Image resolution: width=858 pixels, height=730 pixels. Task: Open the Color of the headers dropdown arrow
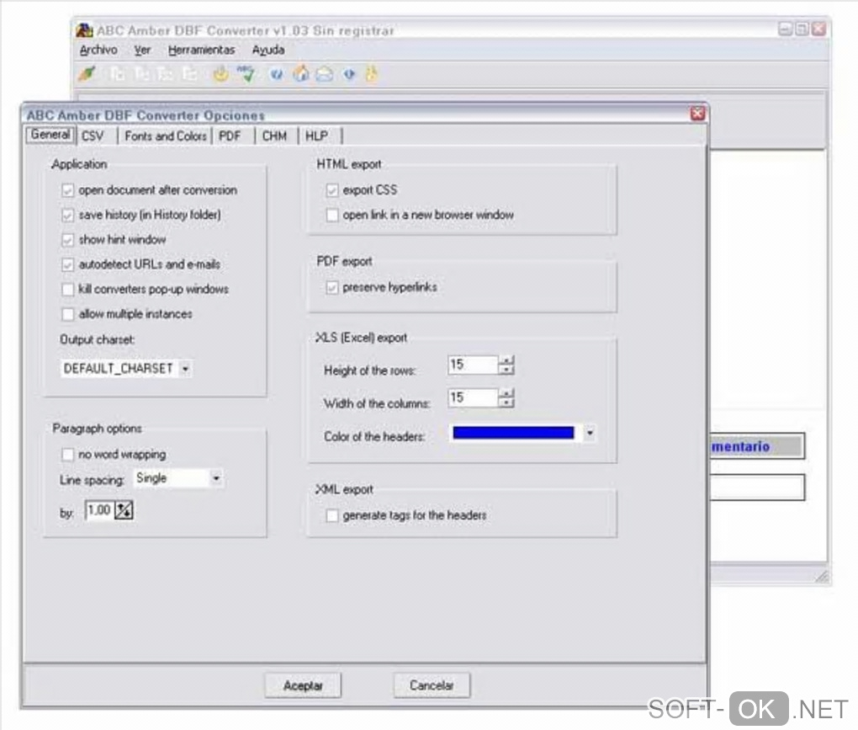point(590,433)
